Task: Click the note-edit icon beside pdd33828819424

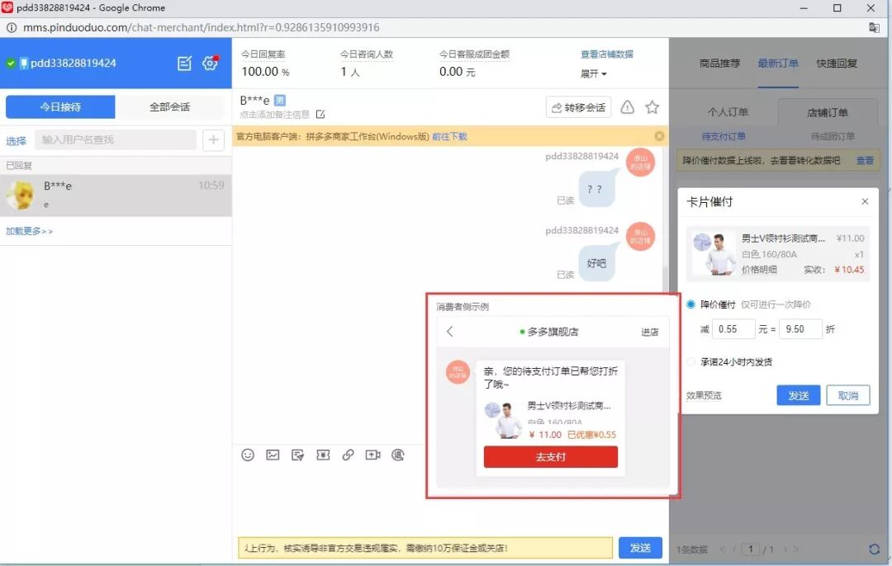Action: point(184,63)
